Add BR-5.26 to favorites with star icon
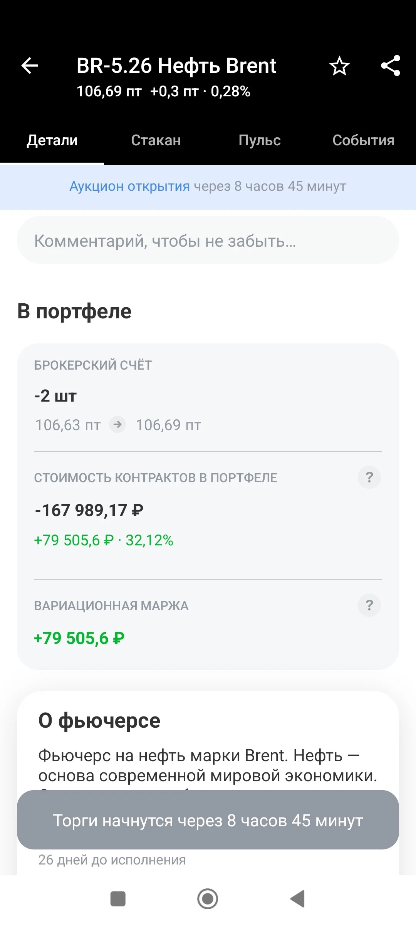 (x=339, y=66)
